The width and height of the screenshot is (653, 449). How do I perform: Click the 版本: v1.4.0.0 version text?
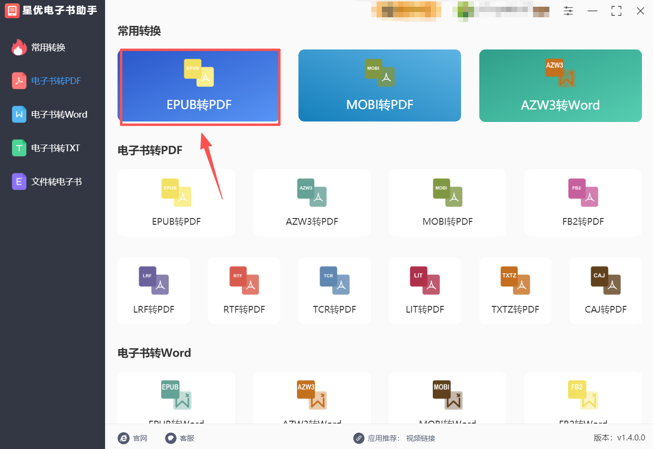click(x=619, y=437)
